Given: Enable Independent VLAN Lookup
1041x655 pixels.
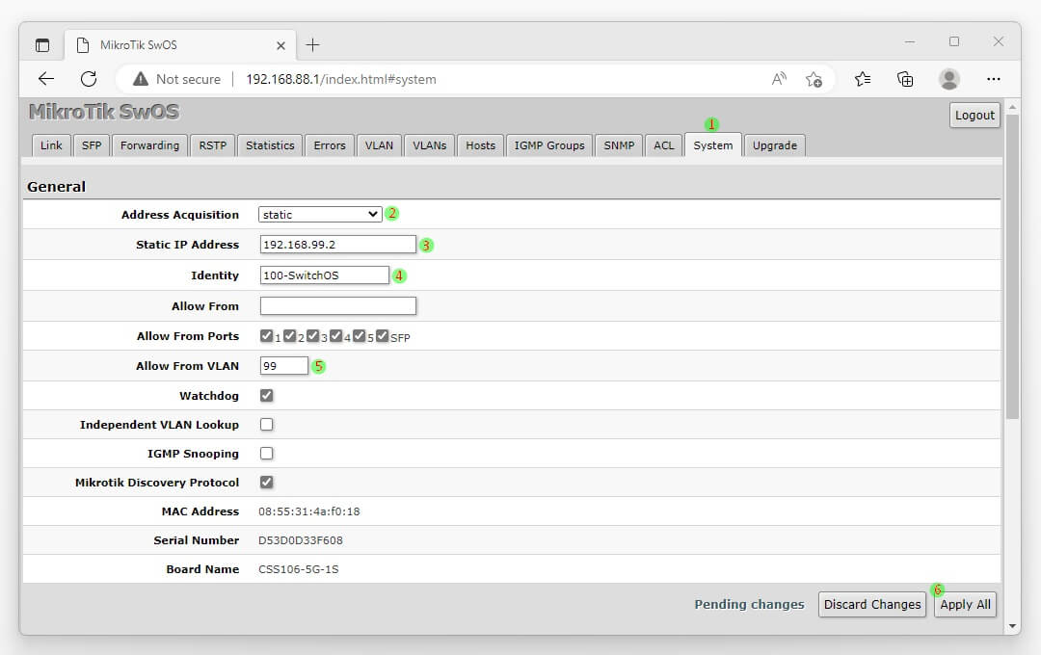Looking at the screenshot, I should pyautogui.click(x=267, y=424).
